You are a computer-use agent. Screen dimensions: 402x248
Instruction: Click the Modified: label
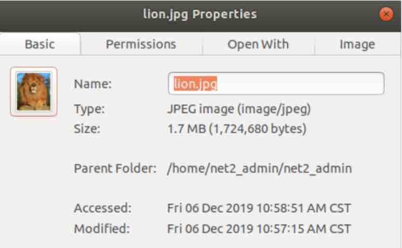click(x=102, y=228)
